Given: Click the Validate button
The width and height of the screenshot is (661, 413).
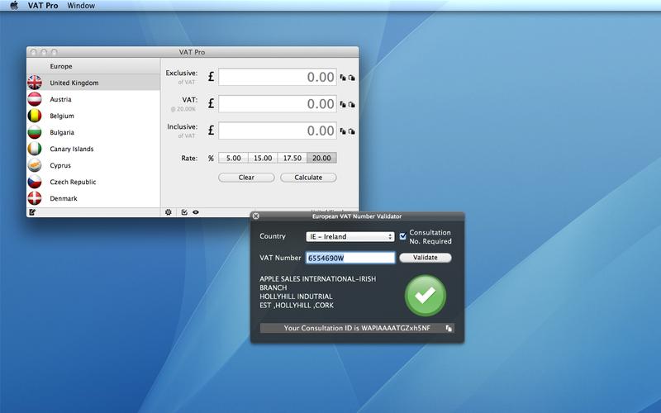Looking at the screenshot, I should pyautogui.click(x=426, y=258).
